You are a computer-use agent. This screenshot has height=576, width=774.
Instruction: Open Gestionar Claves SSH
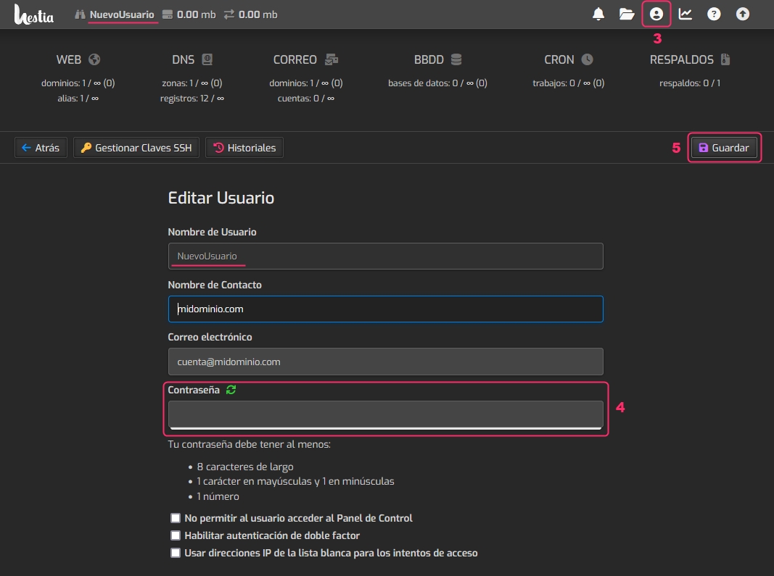coord(136,148)
